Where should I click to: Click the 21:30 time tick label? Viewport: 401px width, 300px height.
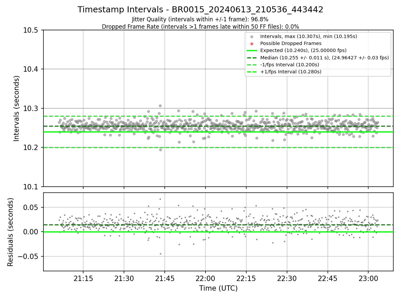[x=124, y=279]
